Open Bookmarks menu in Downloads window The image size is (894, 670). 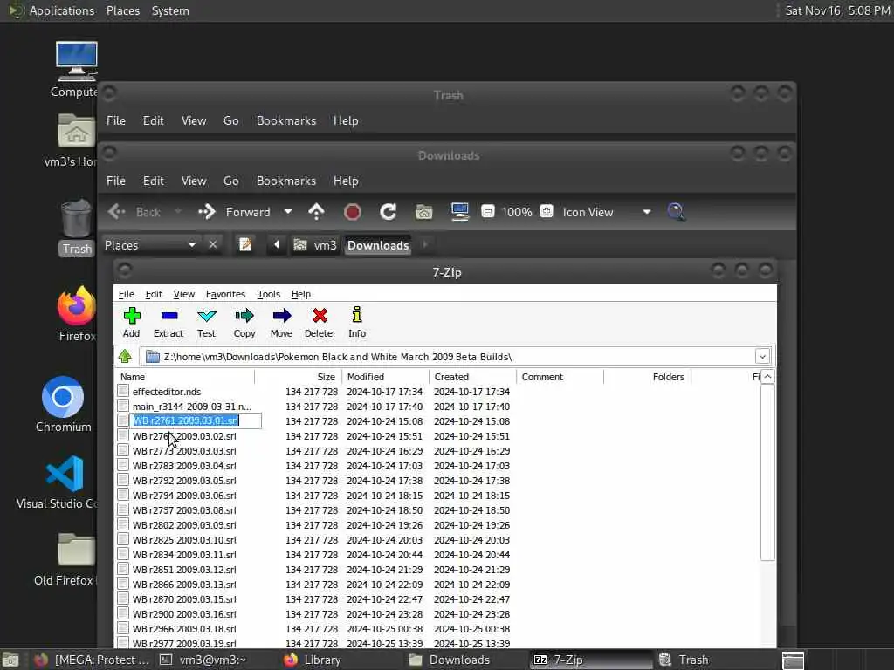click(x=286, y=181)
